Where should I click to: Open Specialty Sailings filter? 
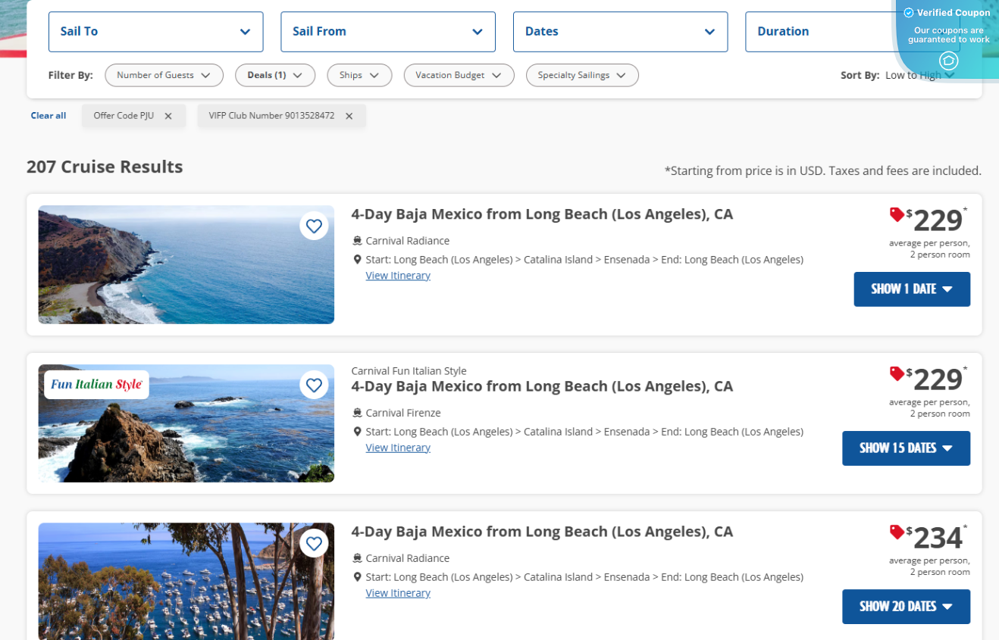[x=581, y=75]
